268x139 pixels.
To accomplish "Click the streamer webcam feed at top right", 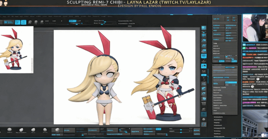I will [255, 28].
